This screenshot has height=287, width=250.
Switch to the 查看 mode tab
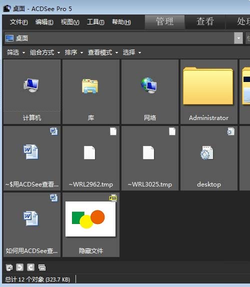pyautogui.click(x=205, y=21)
